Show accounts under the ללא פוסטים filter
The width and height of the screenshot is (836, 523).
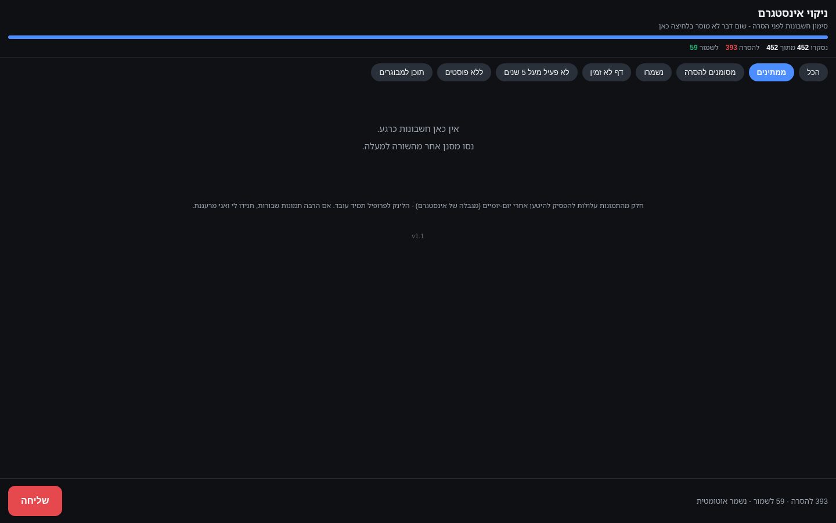tap(464, 72)
